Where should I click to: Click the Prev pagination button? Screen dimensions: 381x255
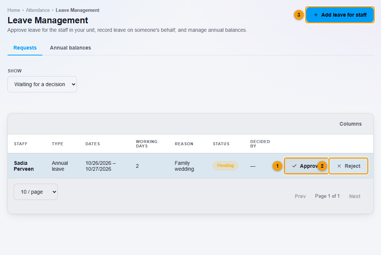[x=300, y=196]
